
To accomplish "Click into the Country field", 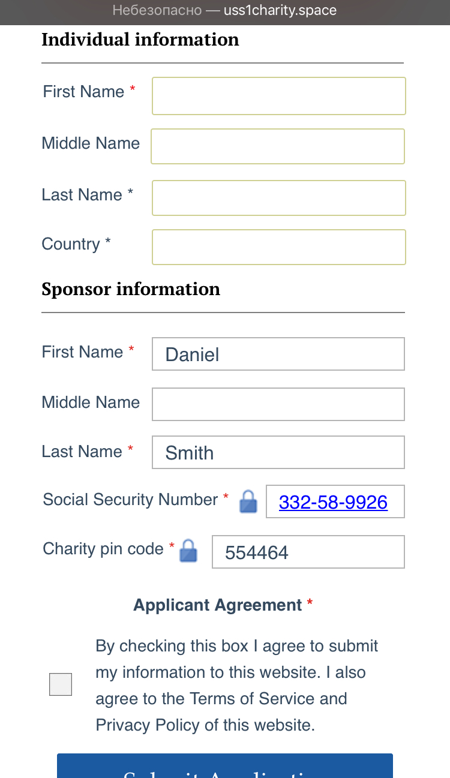I will pyautogui.click(x=279, y=247).
